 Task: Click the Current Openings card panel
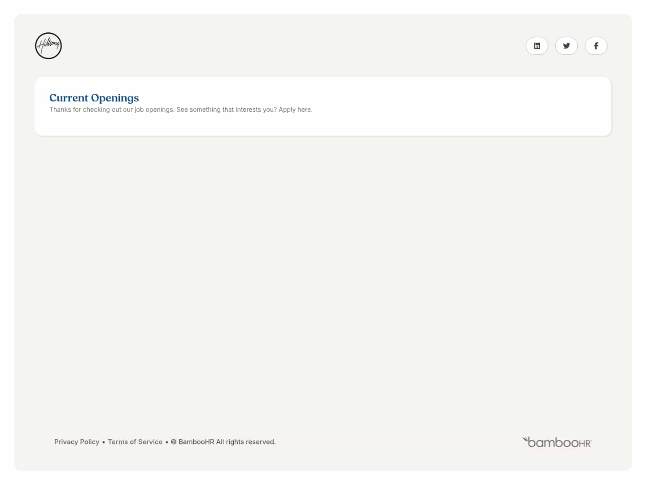(x=323, y=106)
